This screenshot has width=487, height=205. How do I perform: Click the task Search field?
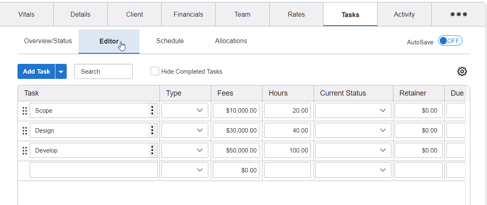(x=103, y=72)
